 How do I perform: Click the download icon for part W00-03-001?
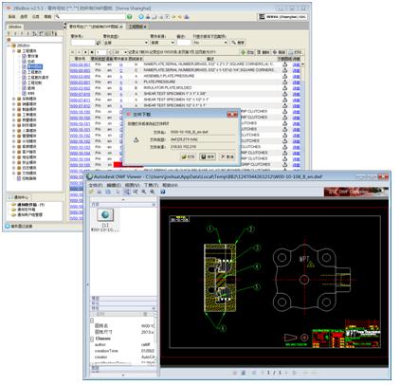284,64
